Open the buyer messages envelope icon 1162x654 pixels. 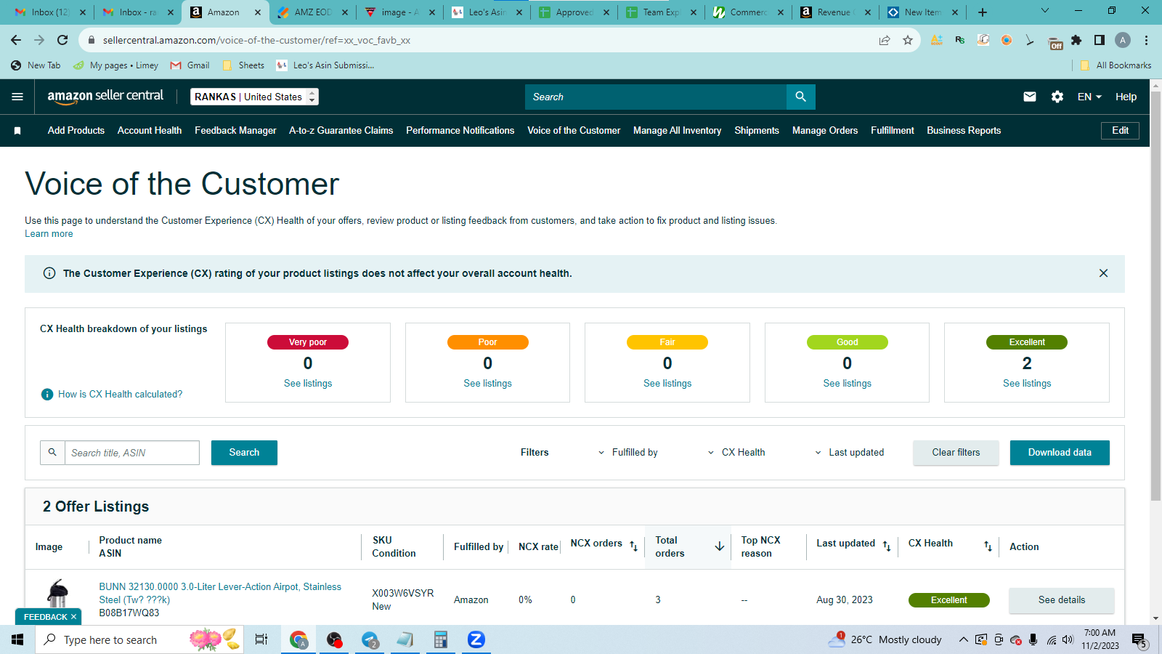1030,97
